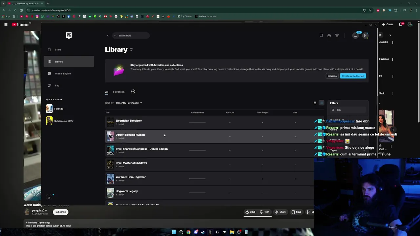
Task: Open the friends list icon
Action: coord(356,35)
